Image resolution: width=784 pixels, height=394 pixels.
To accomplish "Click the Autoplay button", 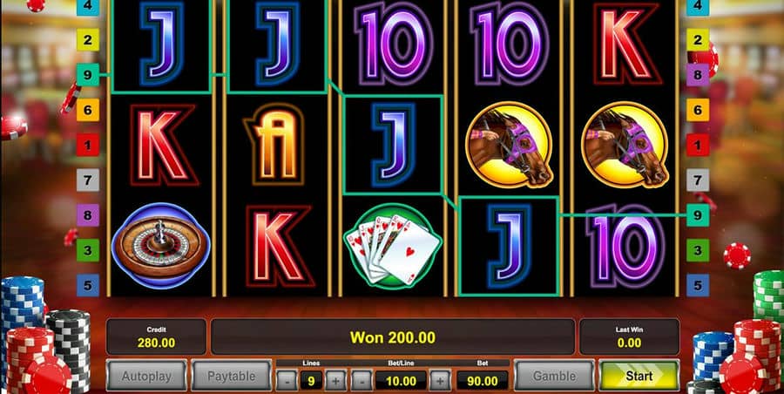I will [x=146, y=376].
